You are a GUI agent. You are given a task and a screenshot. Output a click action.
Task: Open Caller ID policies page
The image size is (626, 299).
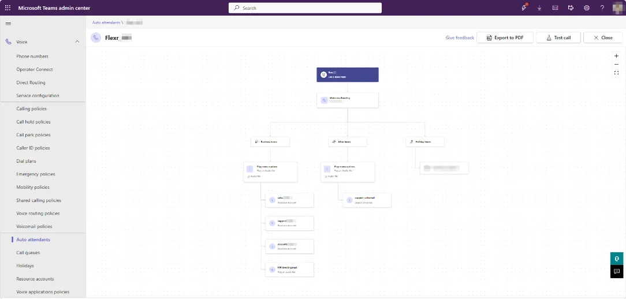coord(33,148)
